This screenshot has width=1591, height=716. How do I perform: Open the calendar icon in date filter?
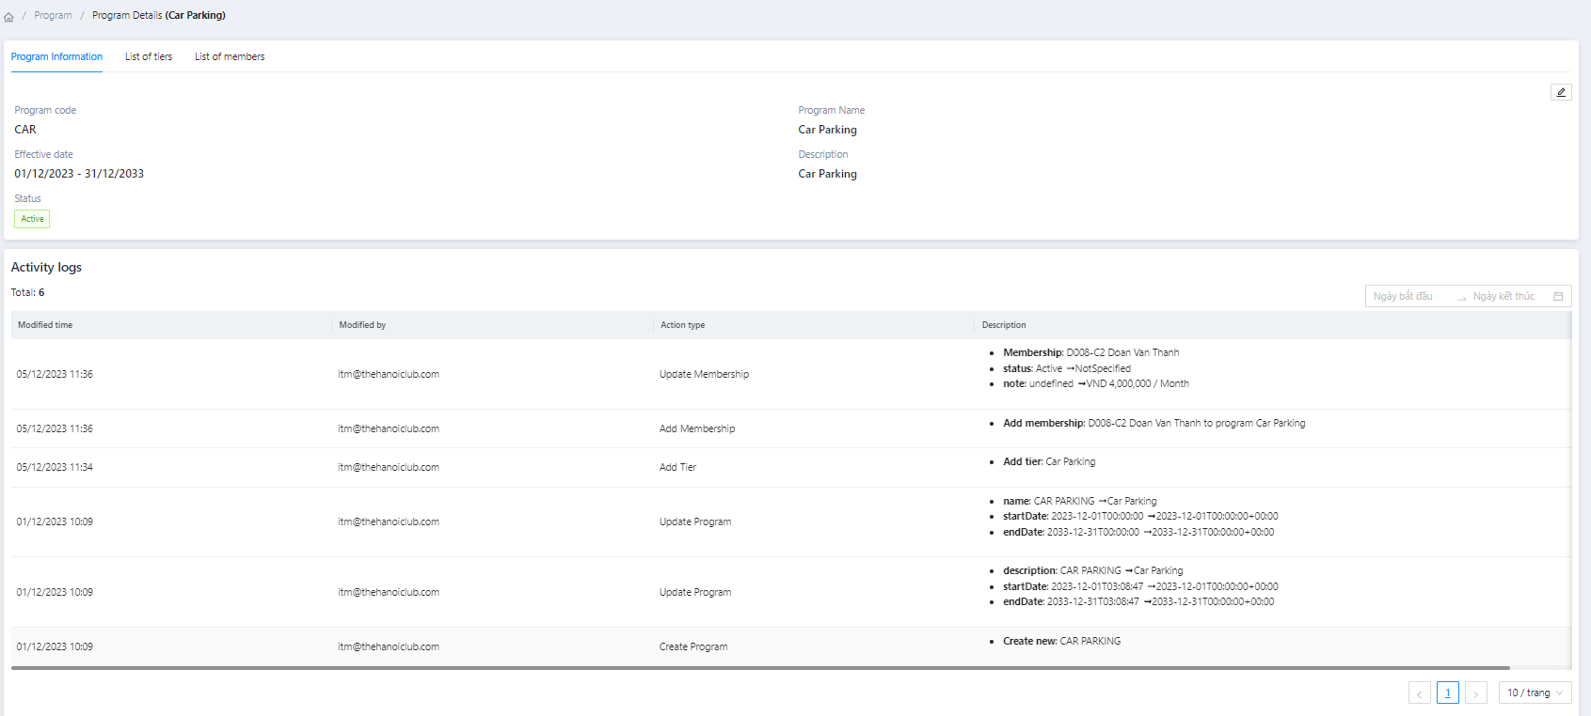coord(1558,296)
